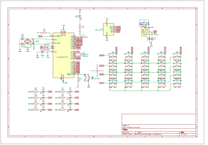The image size is (208, 145).
Task: Select the 220 ohm resistor R8
Action: click(36, 91)
